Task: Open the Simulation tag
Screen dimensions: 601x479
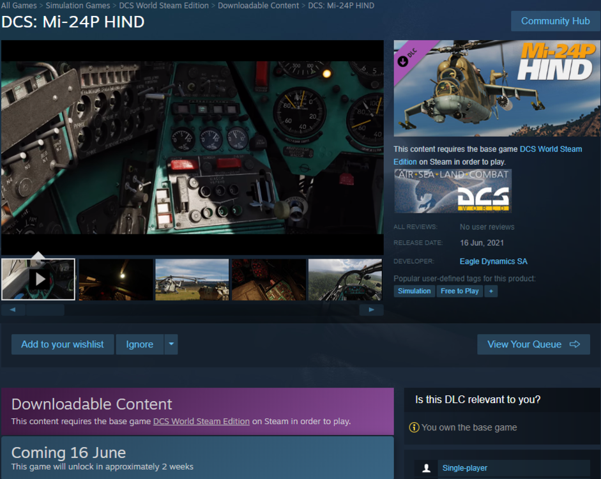Action: 415,291
